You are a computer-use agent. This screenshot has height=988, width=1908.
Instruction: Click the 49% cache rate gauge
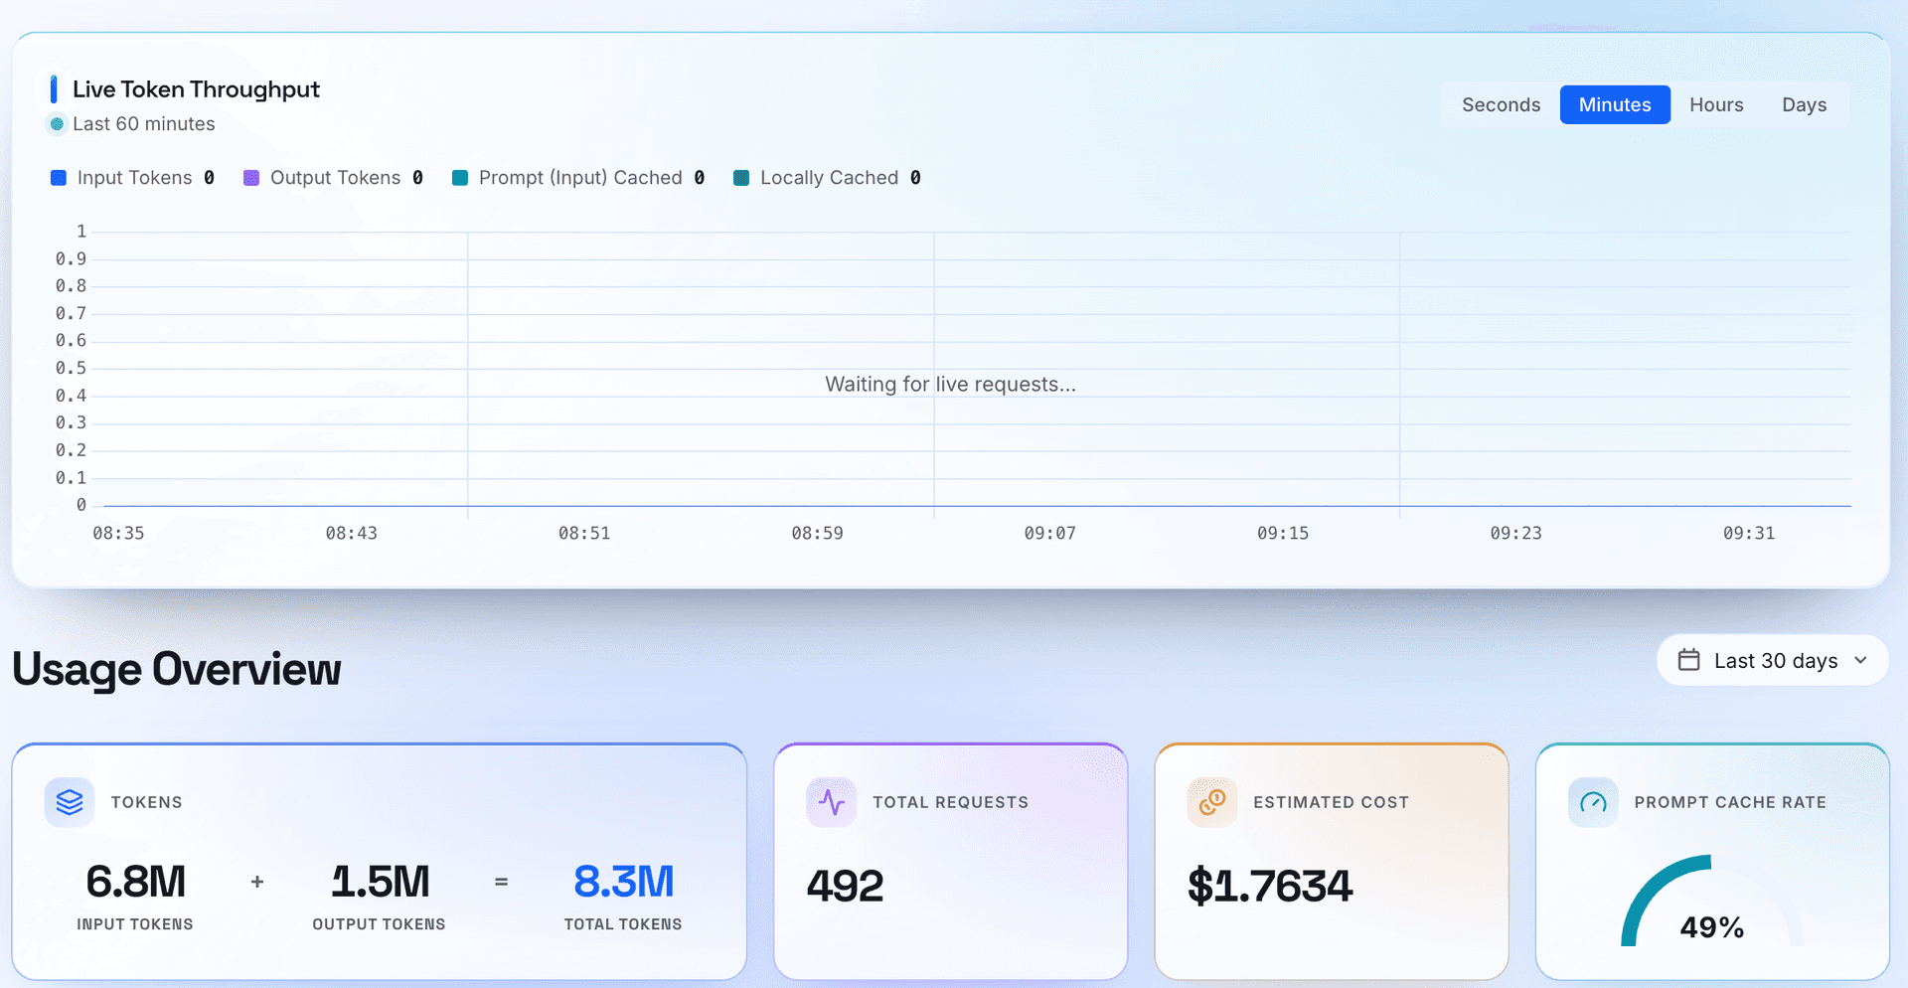1712,901
